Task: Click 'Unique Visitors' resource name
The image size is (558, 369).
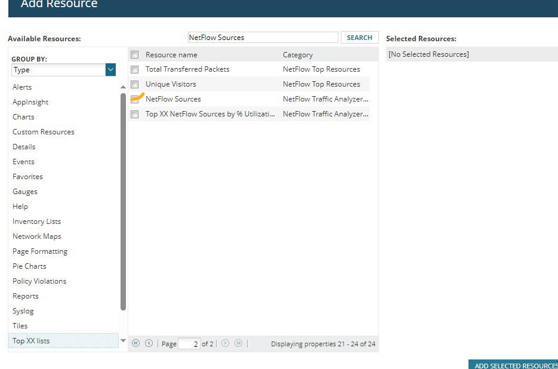Action: [x=171, y=84]
